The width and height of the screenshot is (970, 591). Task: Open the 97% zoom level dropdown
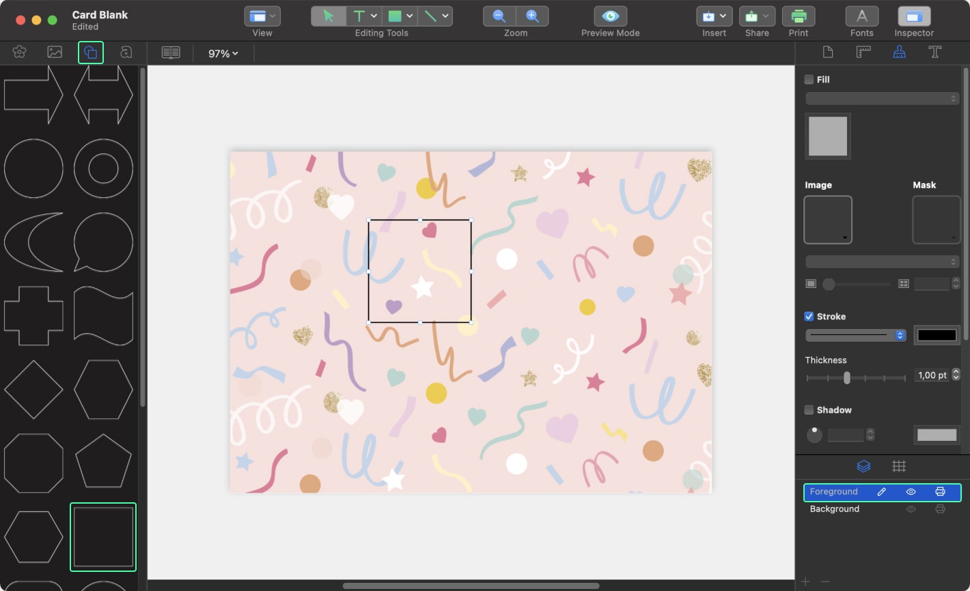[223, 53]
